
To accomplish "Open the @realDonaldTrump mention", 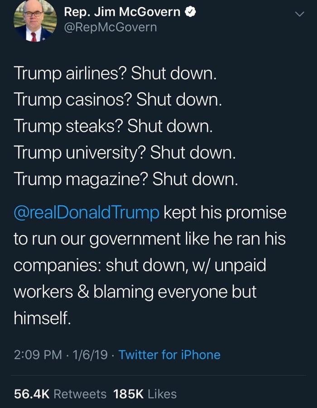I will pos(87,212).
